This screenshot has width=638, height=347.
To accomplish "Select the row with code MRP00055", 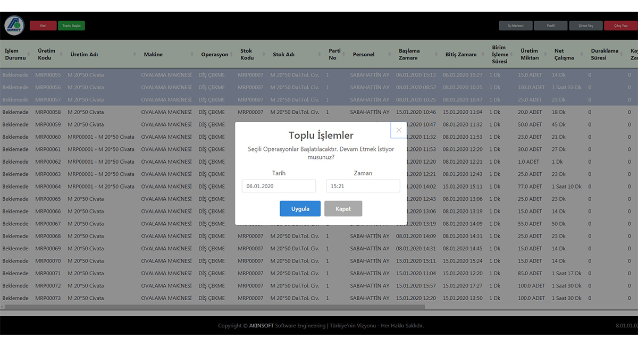I will click(48, 75).
